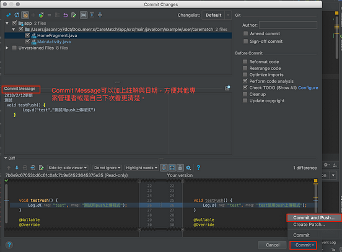Open Diff settings gear icon
The image size is (342, 252).
188,168
